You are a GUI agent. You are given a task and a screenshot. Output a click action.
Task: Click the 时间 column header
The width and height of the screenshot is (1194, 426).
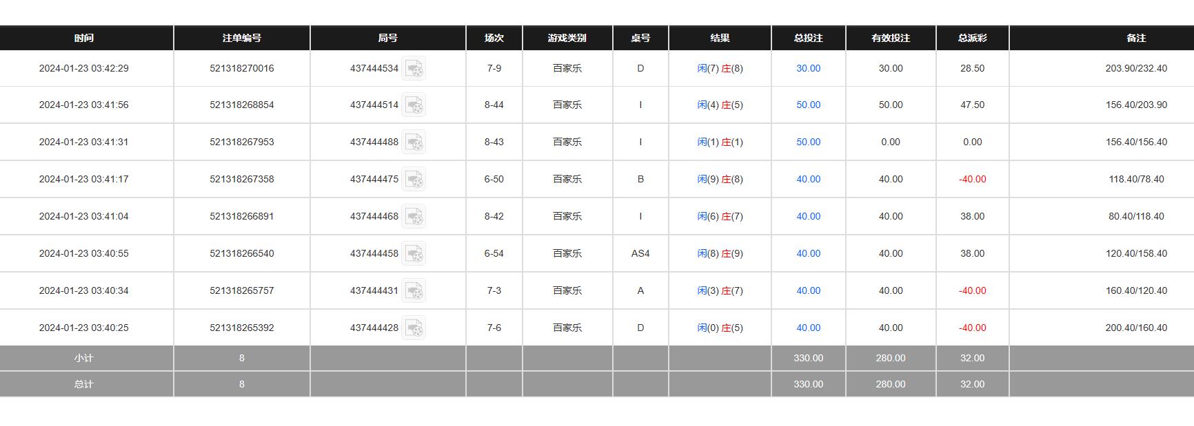coord(84,39)
